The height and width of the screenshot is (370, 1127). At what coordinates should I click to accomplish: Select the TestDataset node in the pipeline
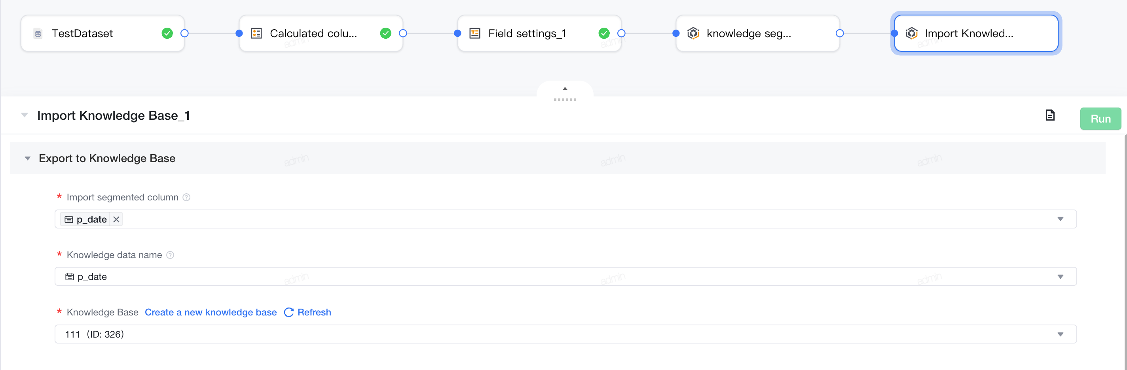pyautogui.click(x=103, y=33)
